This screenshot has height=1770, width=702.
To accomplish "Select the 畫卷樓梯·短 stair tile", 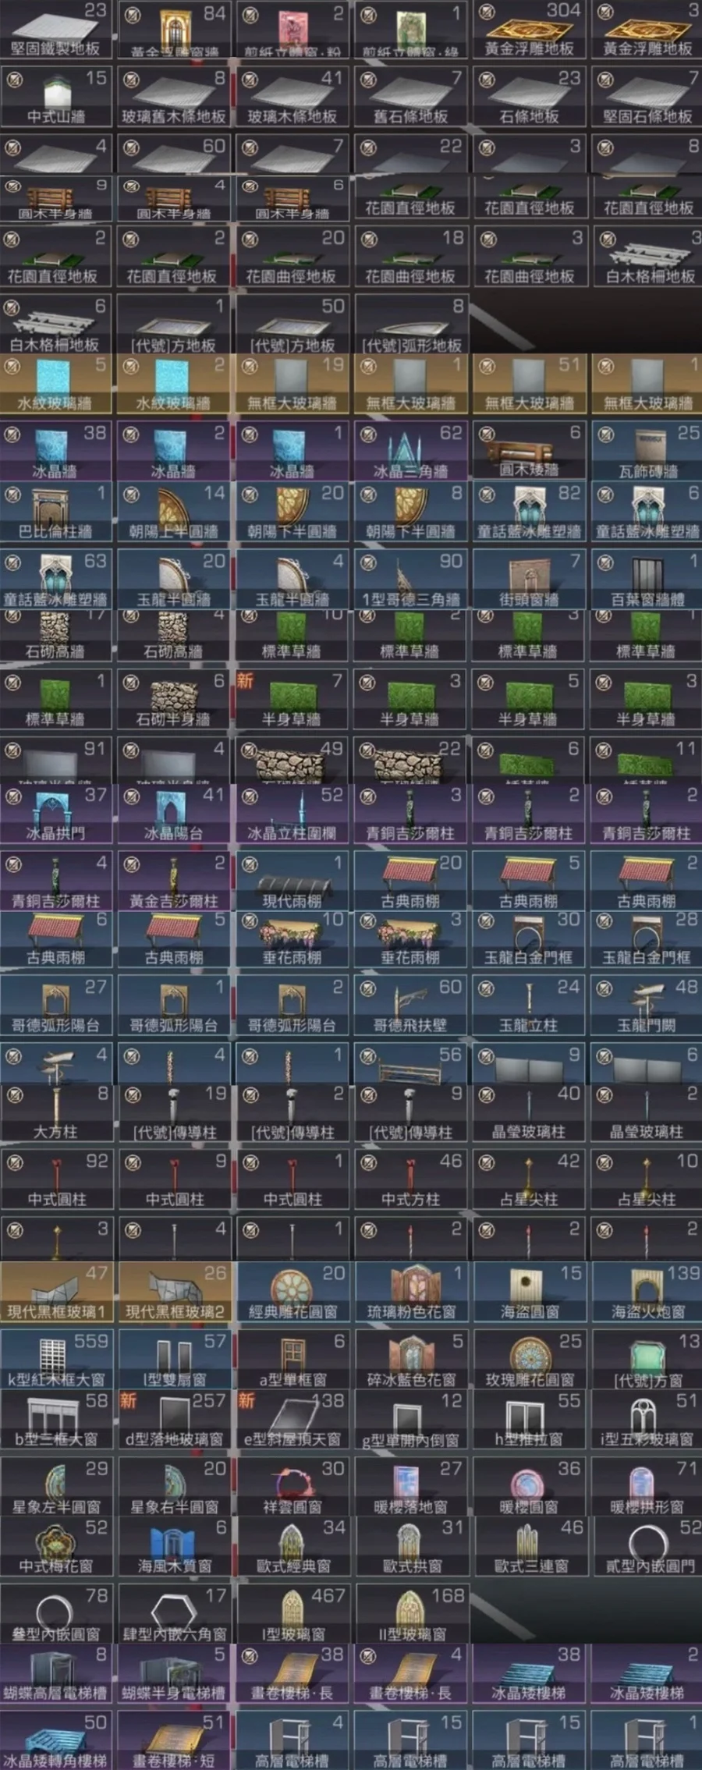I will tap(175, 1740).
